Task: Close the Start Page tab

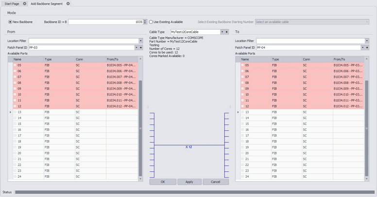Action: point(24,3)
